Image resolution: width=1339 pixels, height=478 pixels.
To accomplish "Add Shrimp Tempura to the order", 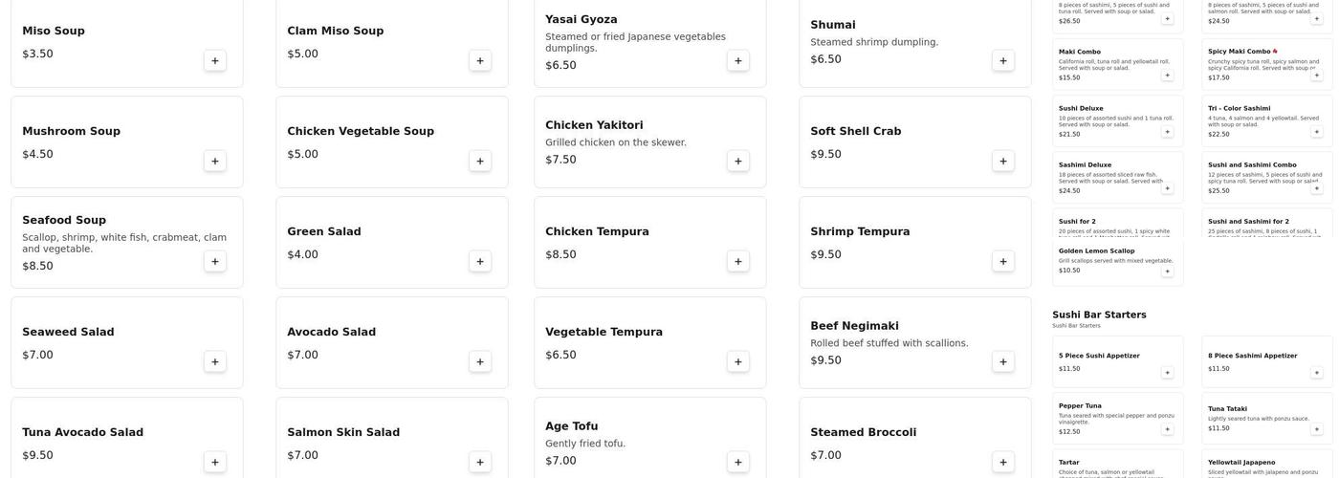I will [1003, 262].
